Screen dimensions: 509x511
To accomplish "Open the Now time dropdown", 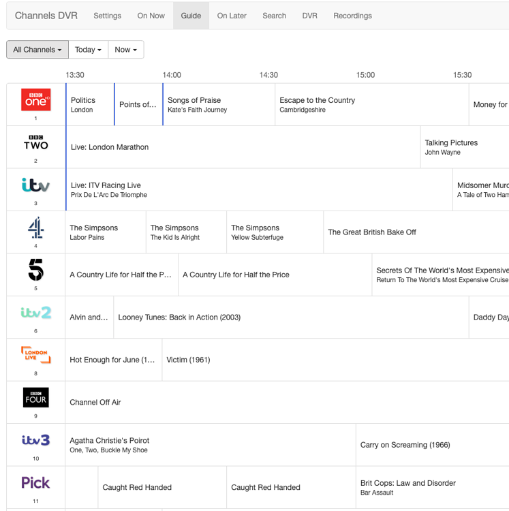I will (x=126, y=50).
